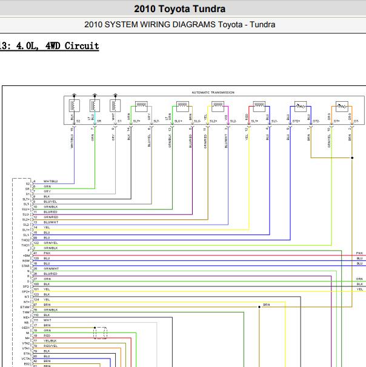Click the THO2 terminal label

pyautogui.click(x=25, y=240)
